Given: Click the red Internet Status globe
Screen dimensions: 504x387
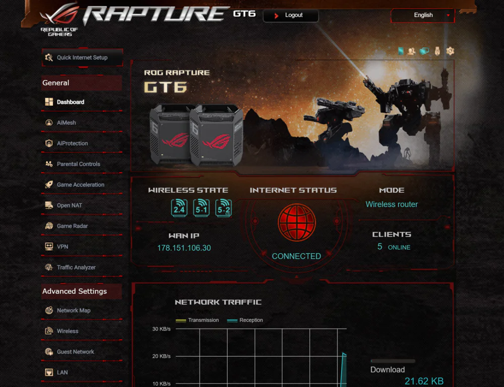Looking at the screenshot, I should 297,222.
